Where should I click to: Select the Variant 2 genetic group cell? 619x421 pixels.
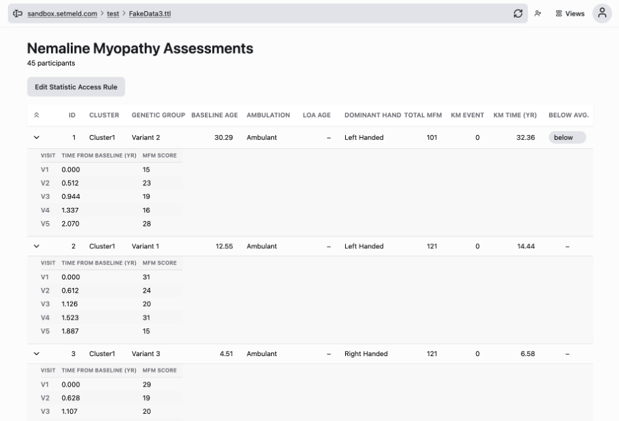coord(145,137)
